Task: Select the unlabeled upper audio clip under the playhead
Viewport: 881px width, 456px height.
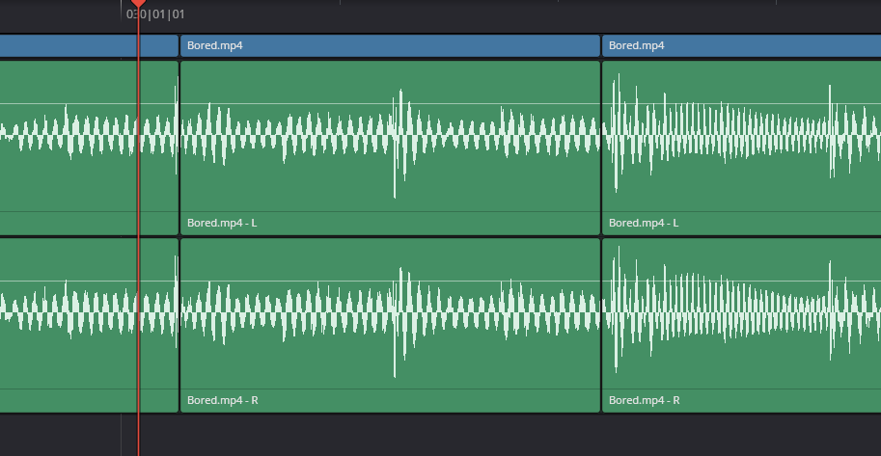Action: (89, 148)
